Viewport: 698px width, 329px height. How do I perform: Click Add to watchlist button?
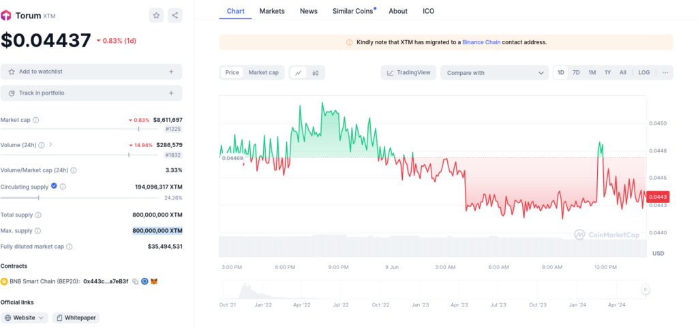[91, 72]
